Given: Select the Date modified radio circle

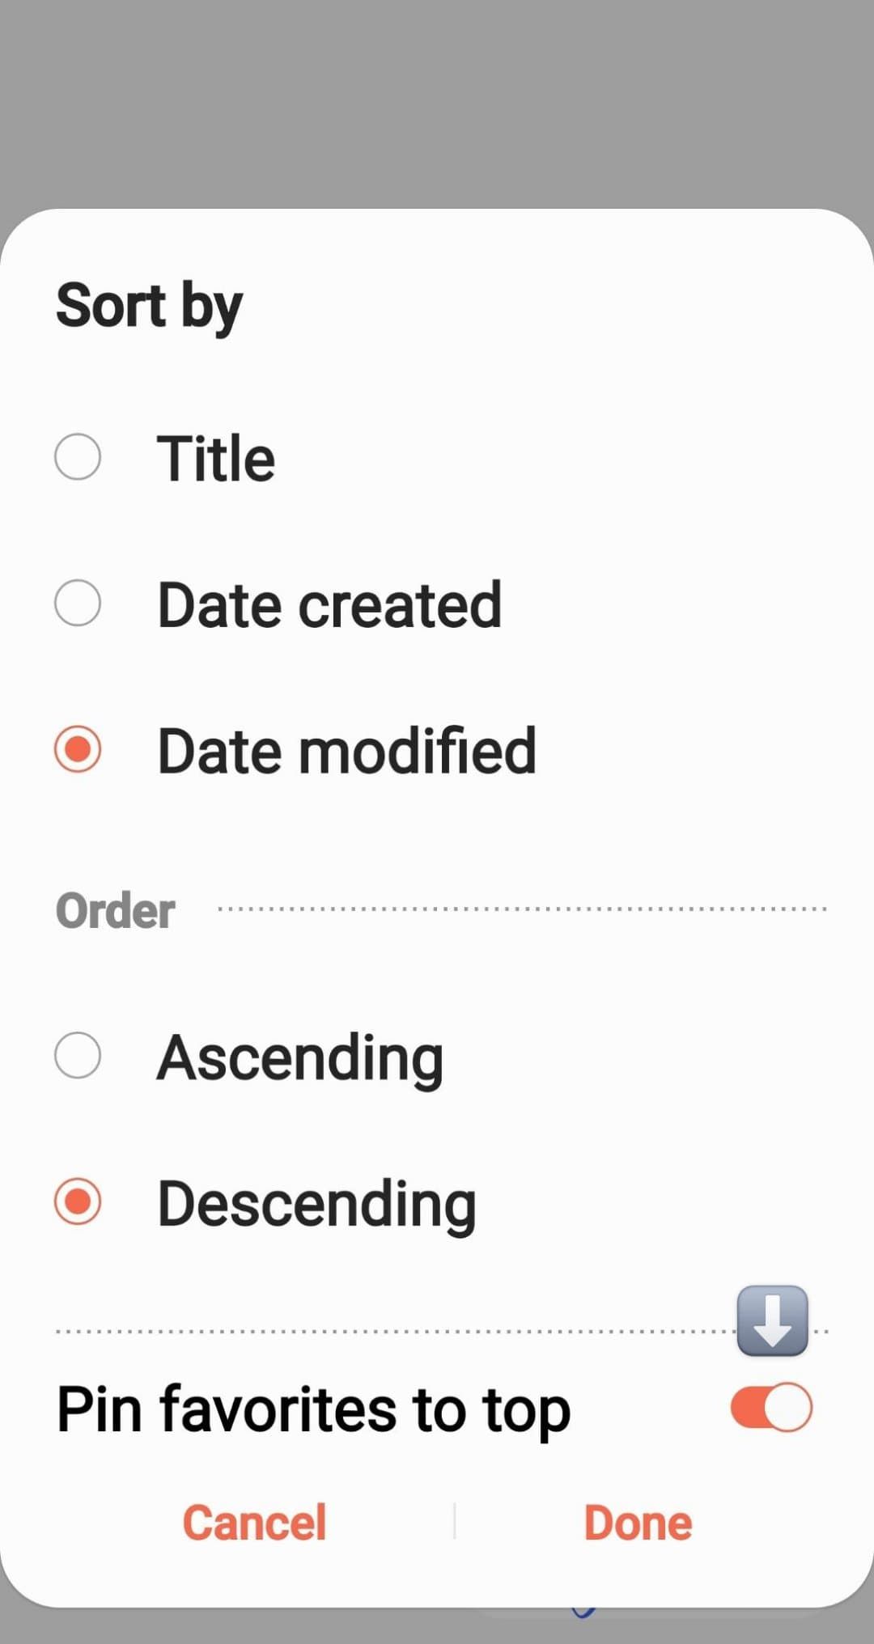Looking at the screenshot, I should tap(78, 749).
